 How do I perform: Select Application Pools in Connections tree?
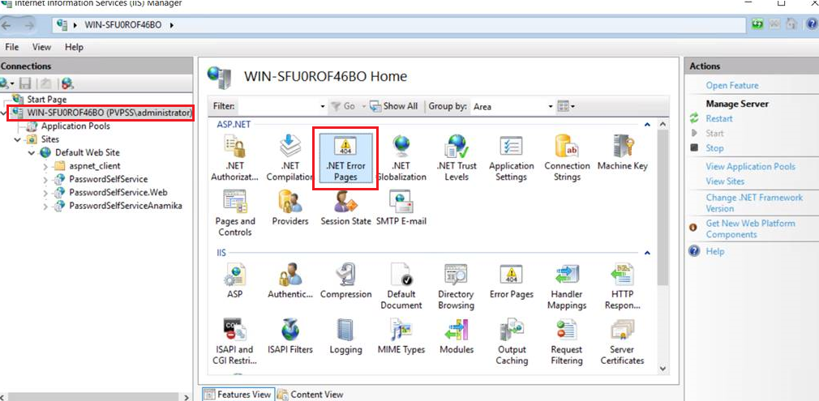pyautogui.click(x=75, y=126)
